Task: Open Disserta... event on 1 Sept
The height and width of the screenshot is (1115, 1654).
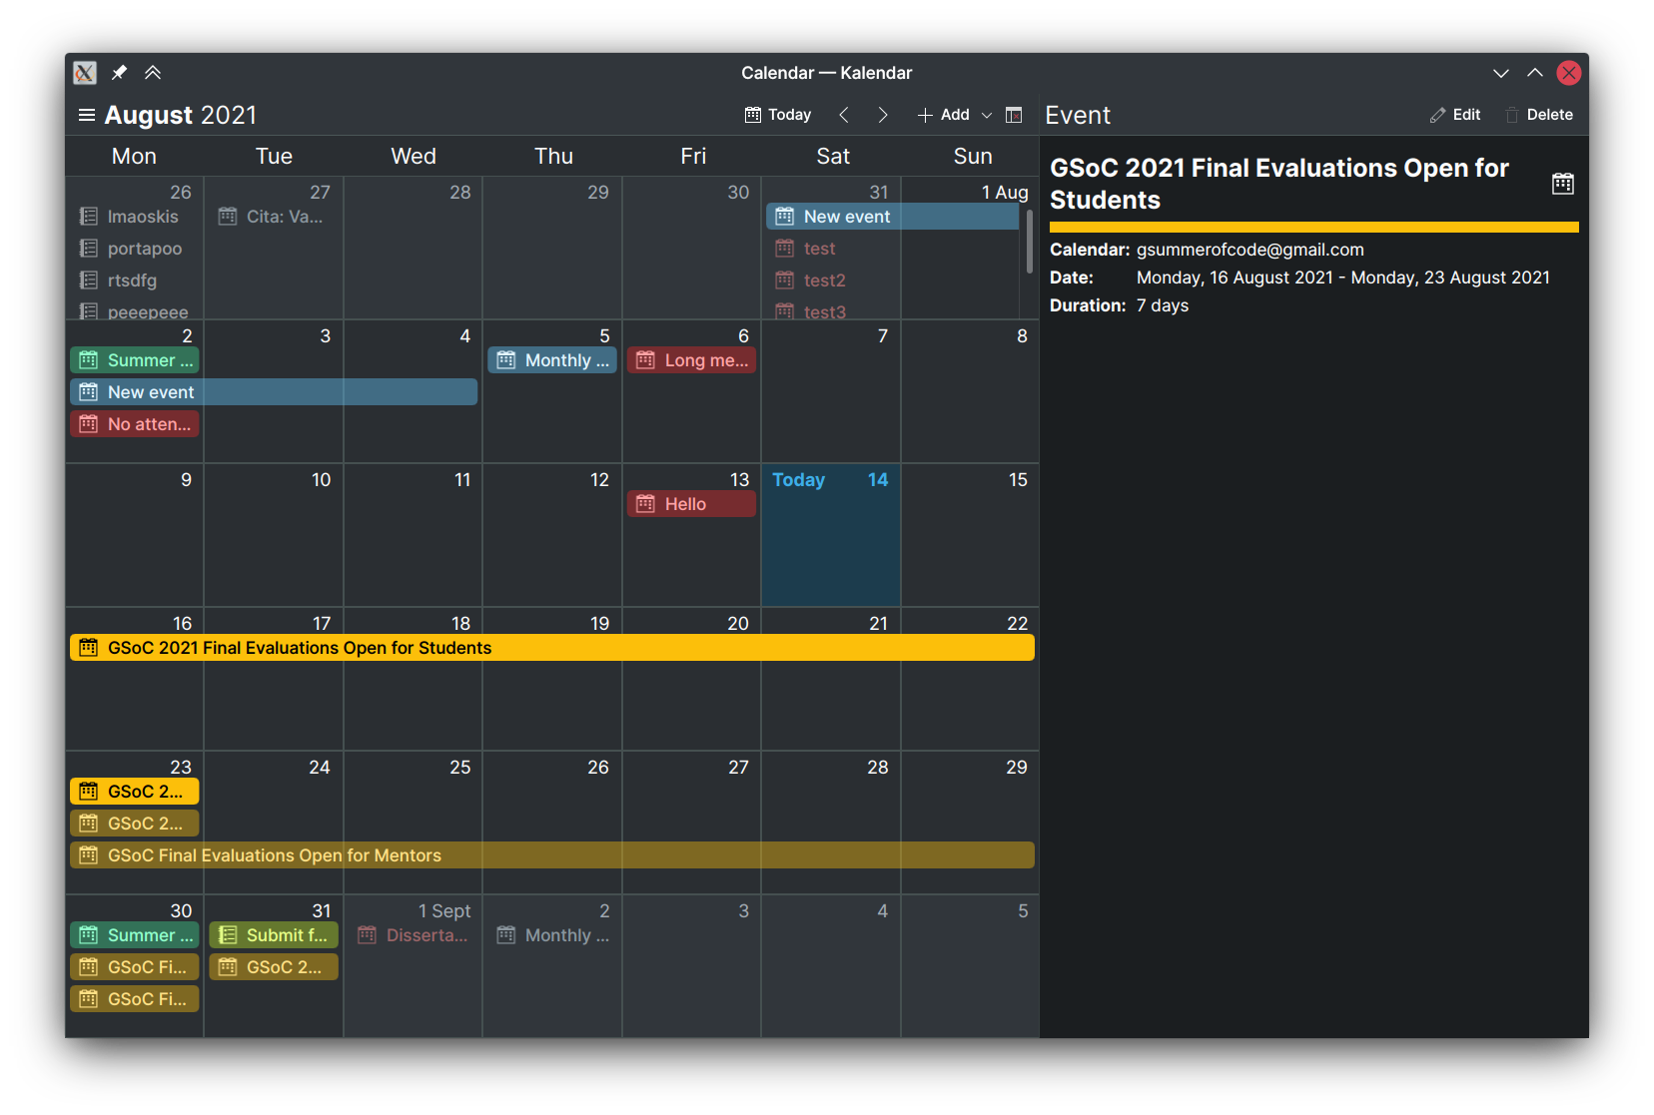Action: coord(413,935)
